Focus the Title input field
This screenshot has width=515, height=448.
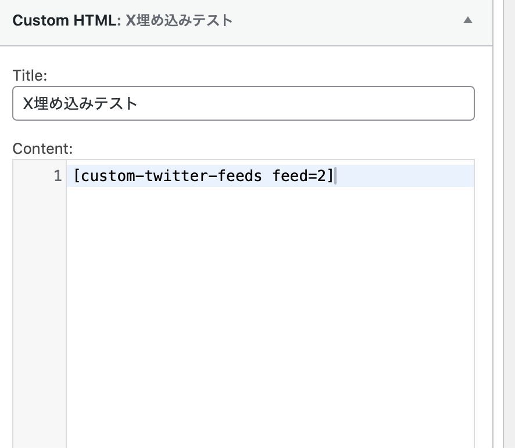tap(243, 104)
